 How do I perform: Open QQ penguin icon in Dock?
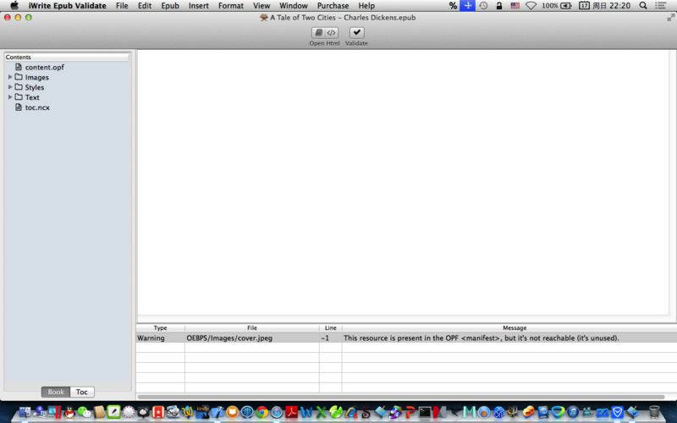click(69, 412)
